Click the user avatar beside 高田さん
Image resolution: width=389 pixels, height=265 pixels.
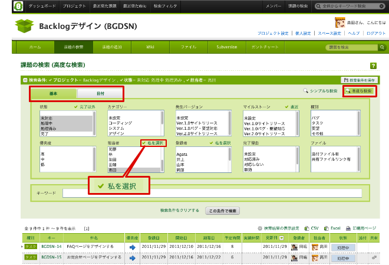click(x=340, y=22)
